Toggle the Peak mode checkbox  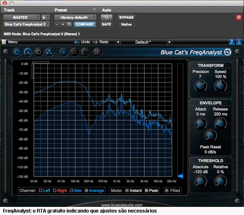point(146,191)
